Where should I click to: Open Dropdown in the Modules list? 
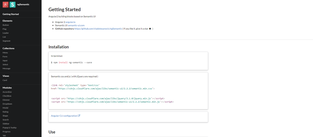coord(8,104)
